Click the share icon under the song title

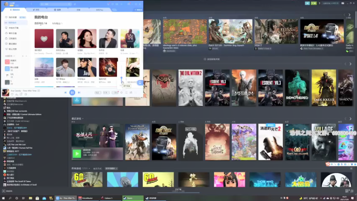(21, 94)
